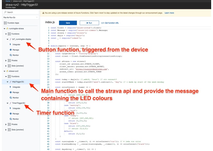Click the function icon beside IoT_runningdev-display

(10, 39)
